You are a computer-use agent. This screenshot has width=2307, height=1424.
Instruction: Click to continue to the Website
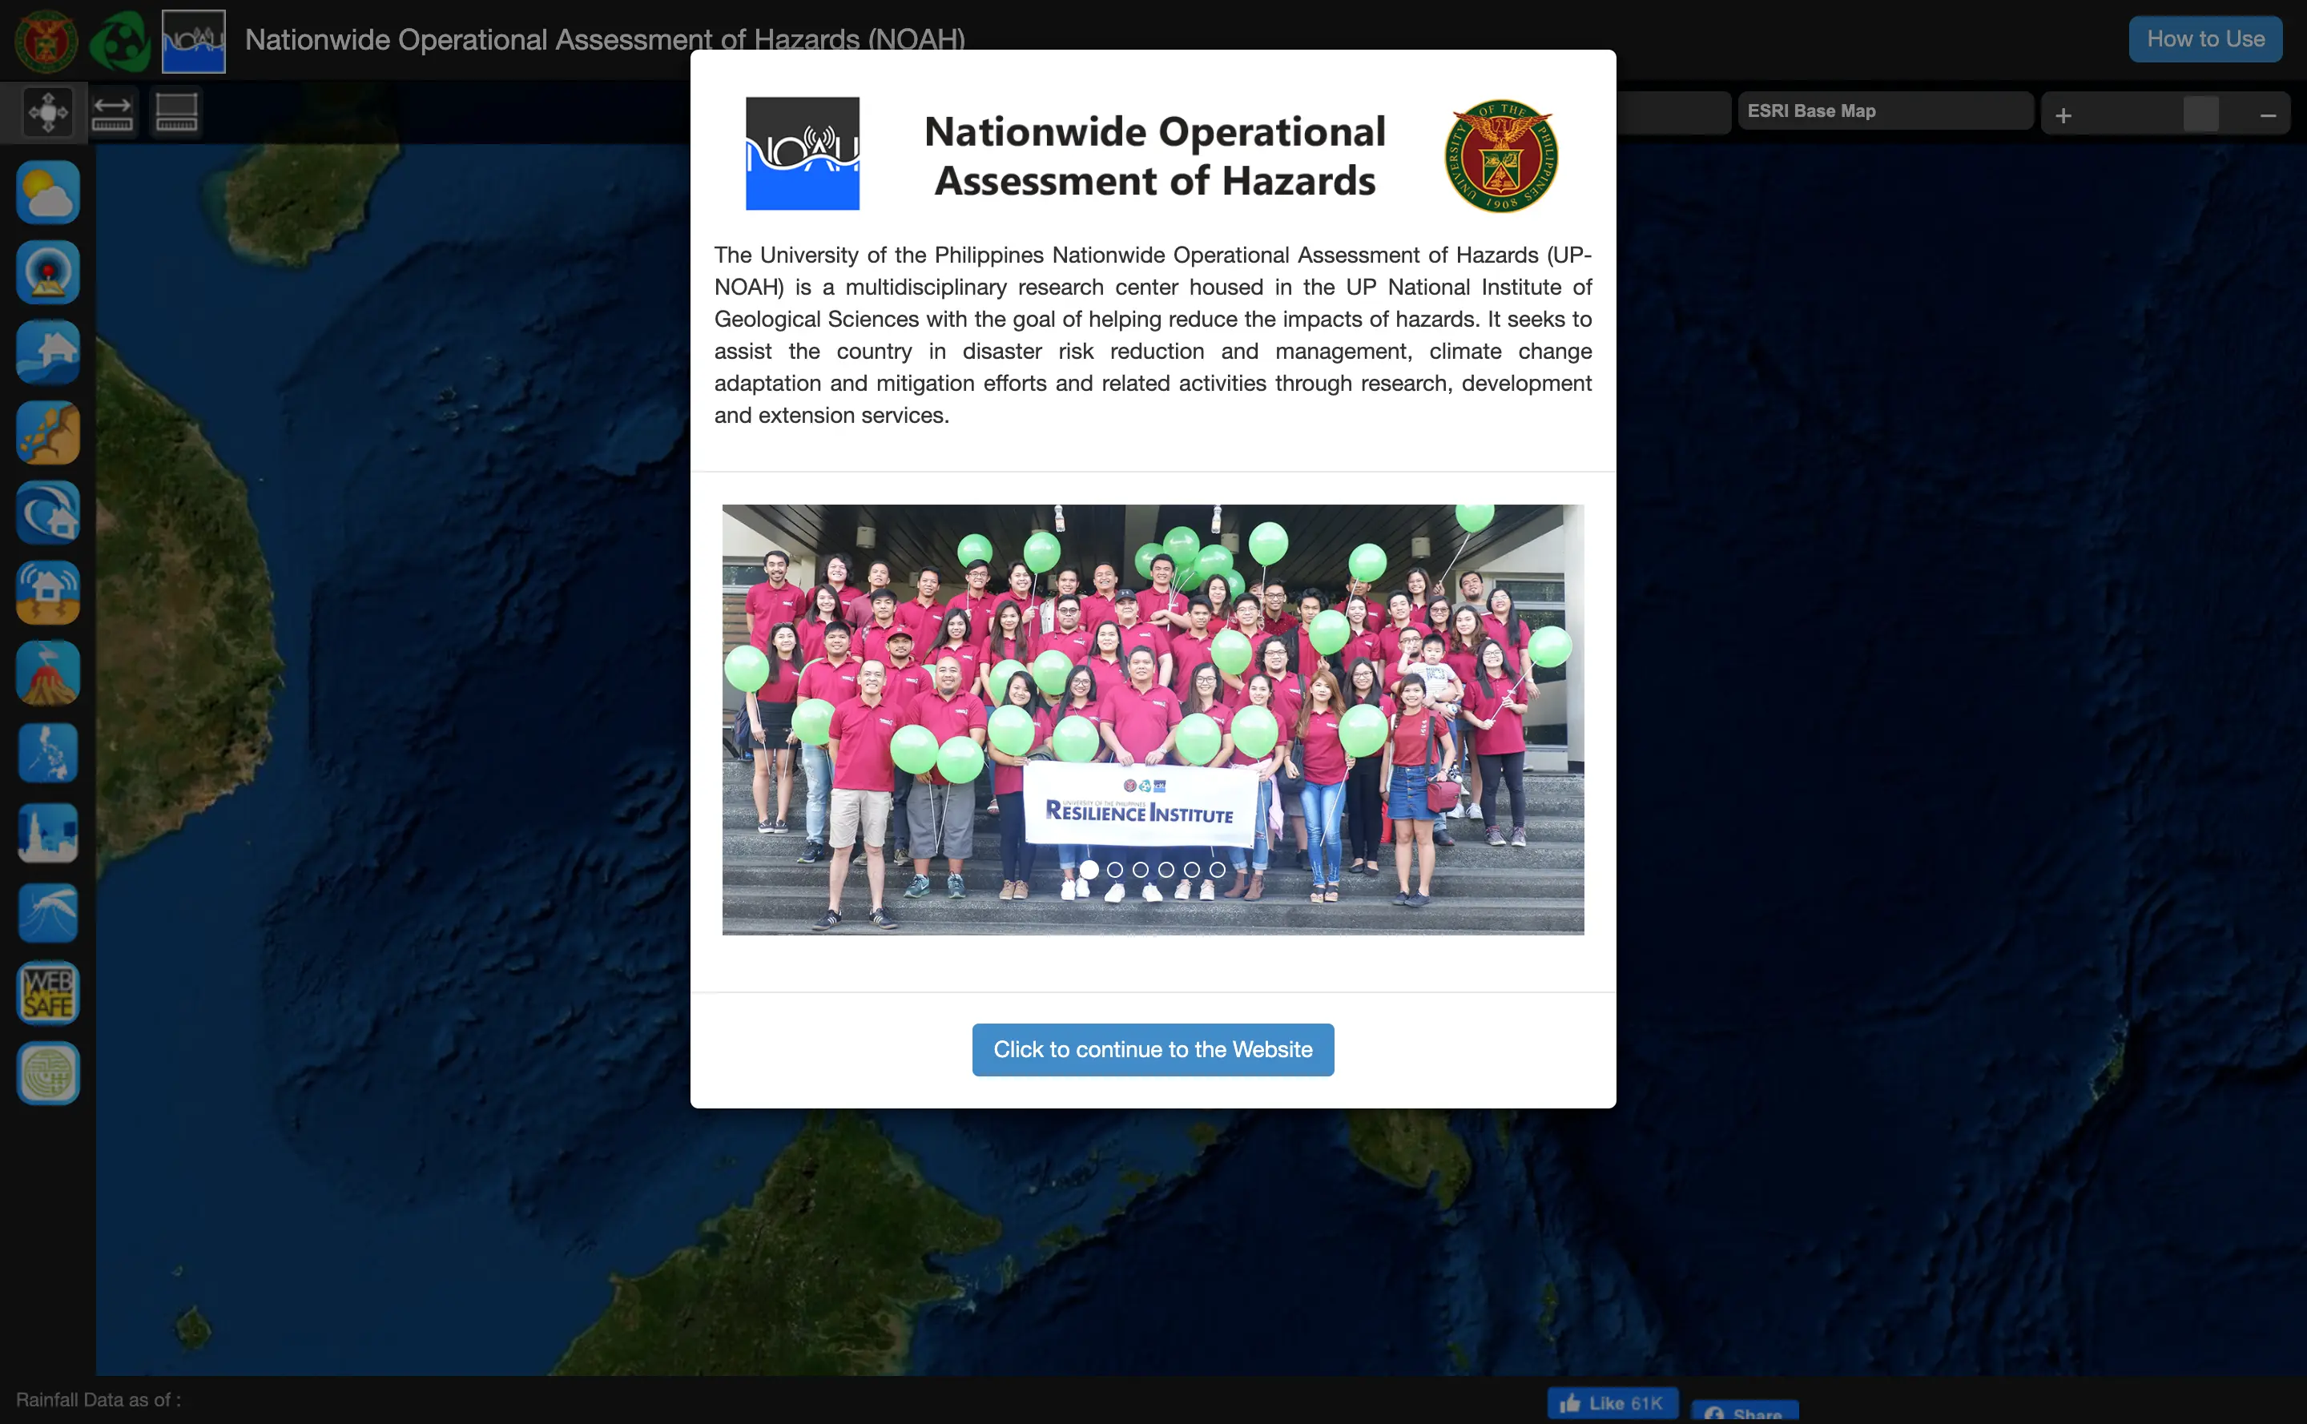pyautogui.click(x=1153, y=1049)
